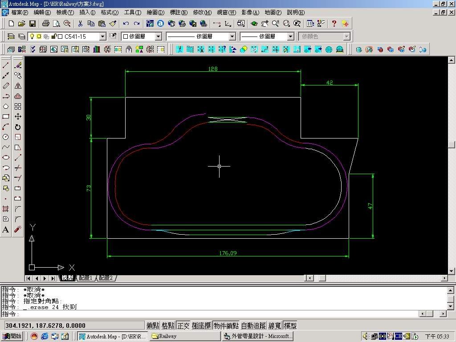
Task: Select the Arc draw tool
Action: 5,127
